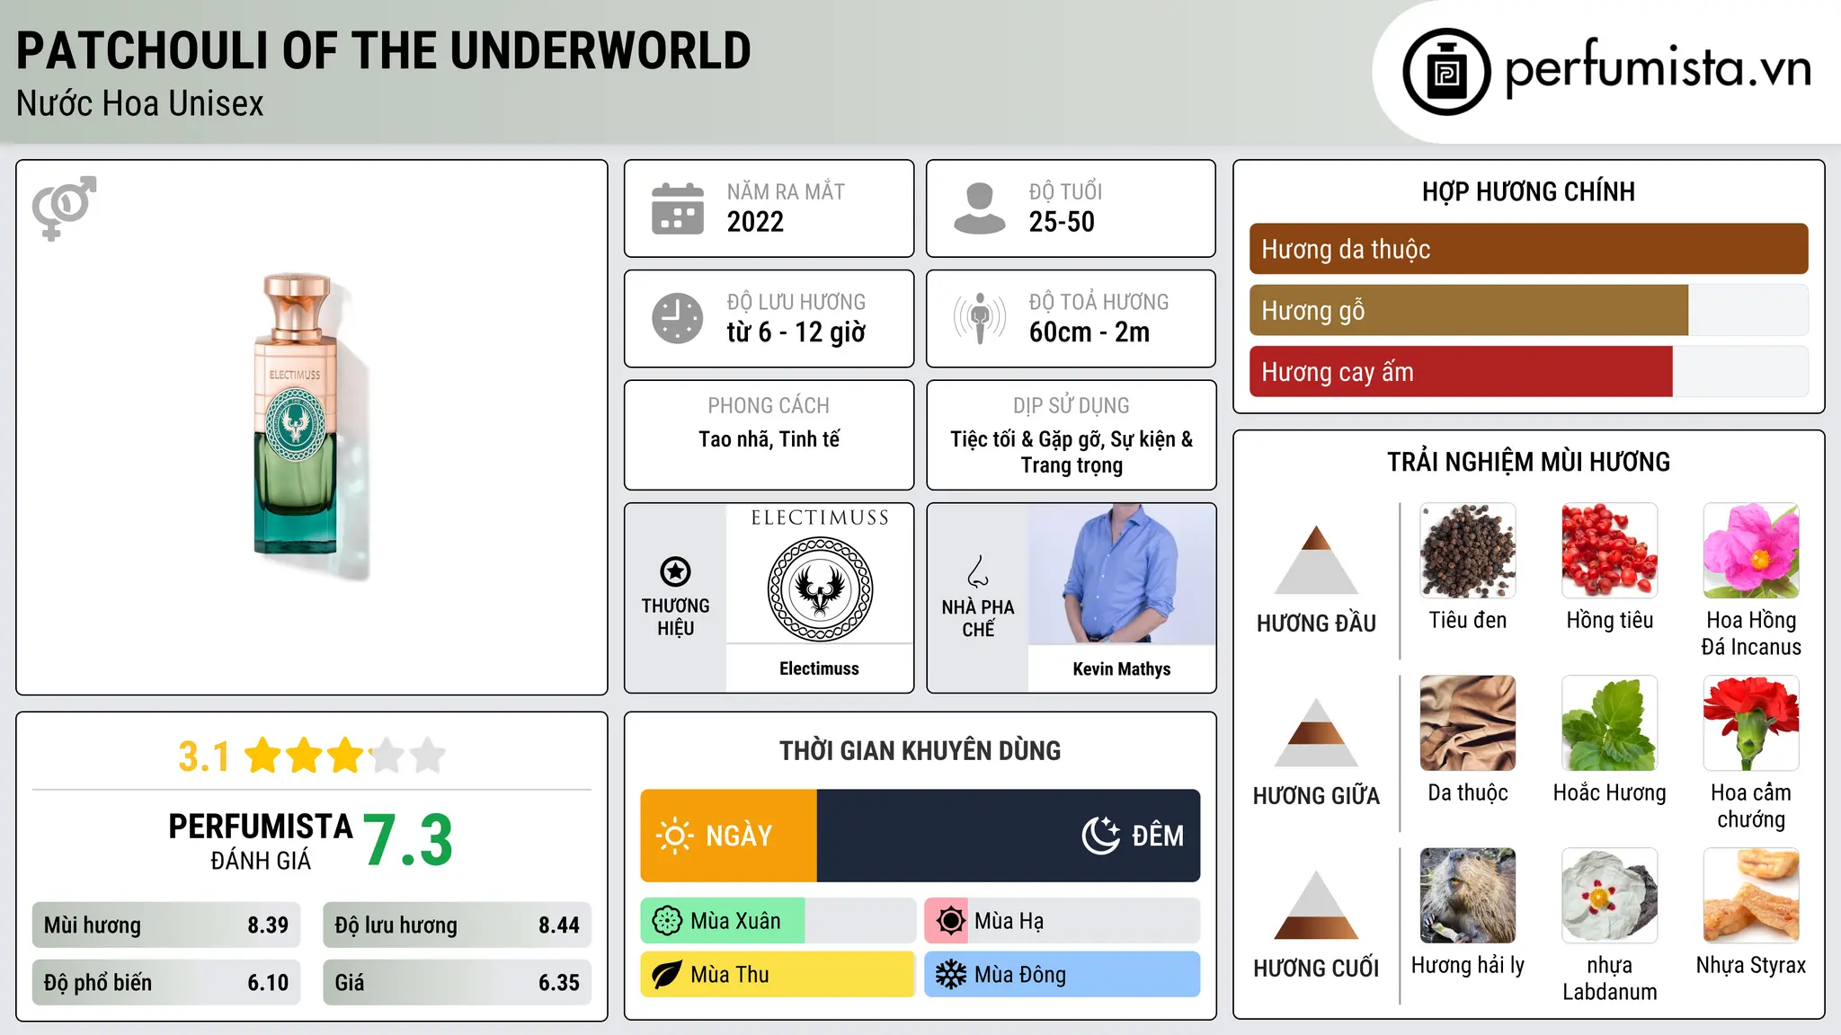Click the 3.1 star rating number
Screen dimensions: 1841x1035
pos(204,756)
